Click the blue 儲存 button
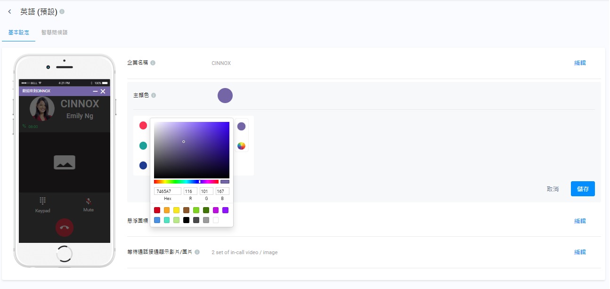The height and width of the screenshot is (289, 610). pyautogui.click(x=583, y=189)
